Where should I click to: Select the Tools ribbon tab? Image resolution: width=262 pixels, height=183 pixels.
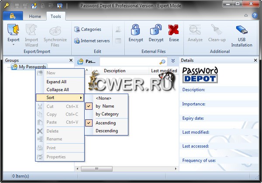click(55, 16)
